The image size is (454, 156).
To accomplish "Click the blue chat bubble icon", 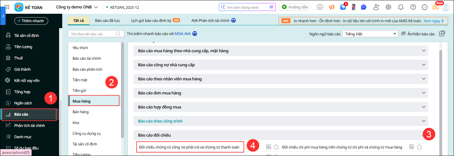I will tap(364, 7).
